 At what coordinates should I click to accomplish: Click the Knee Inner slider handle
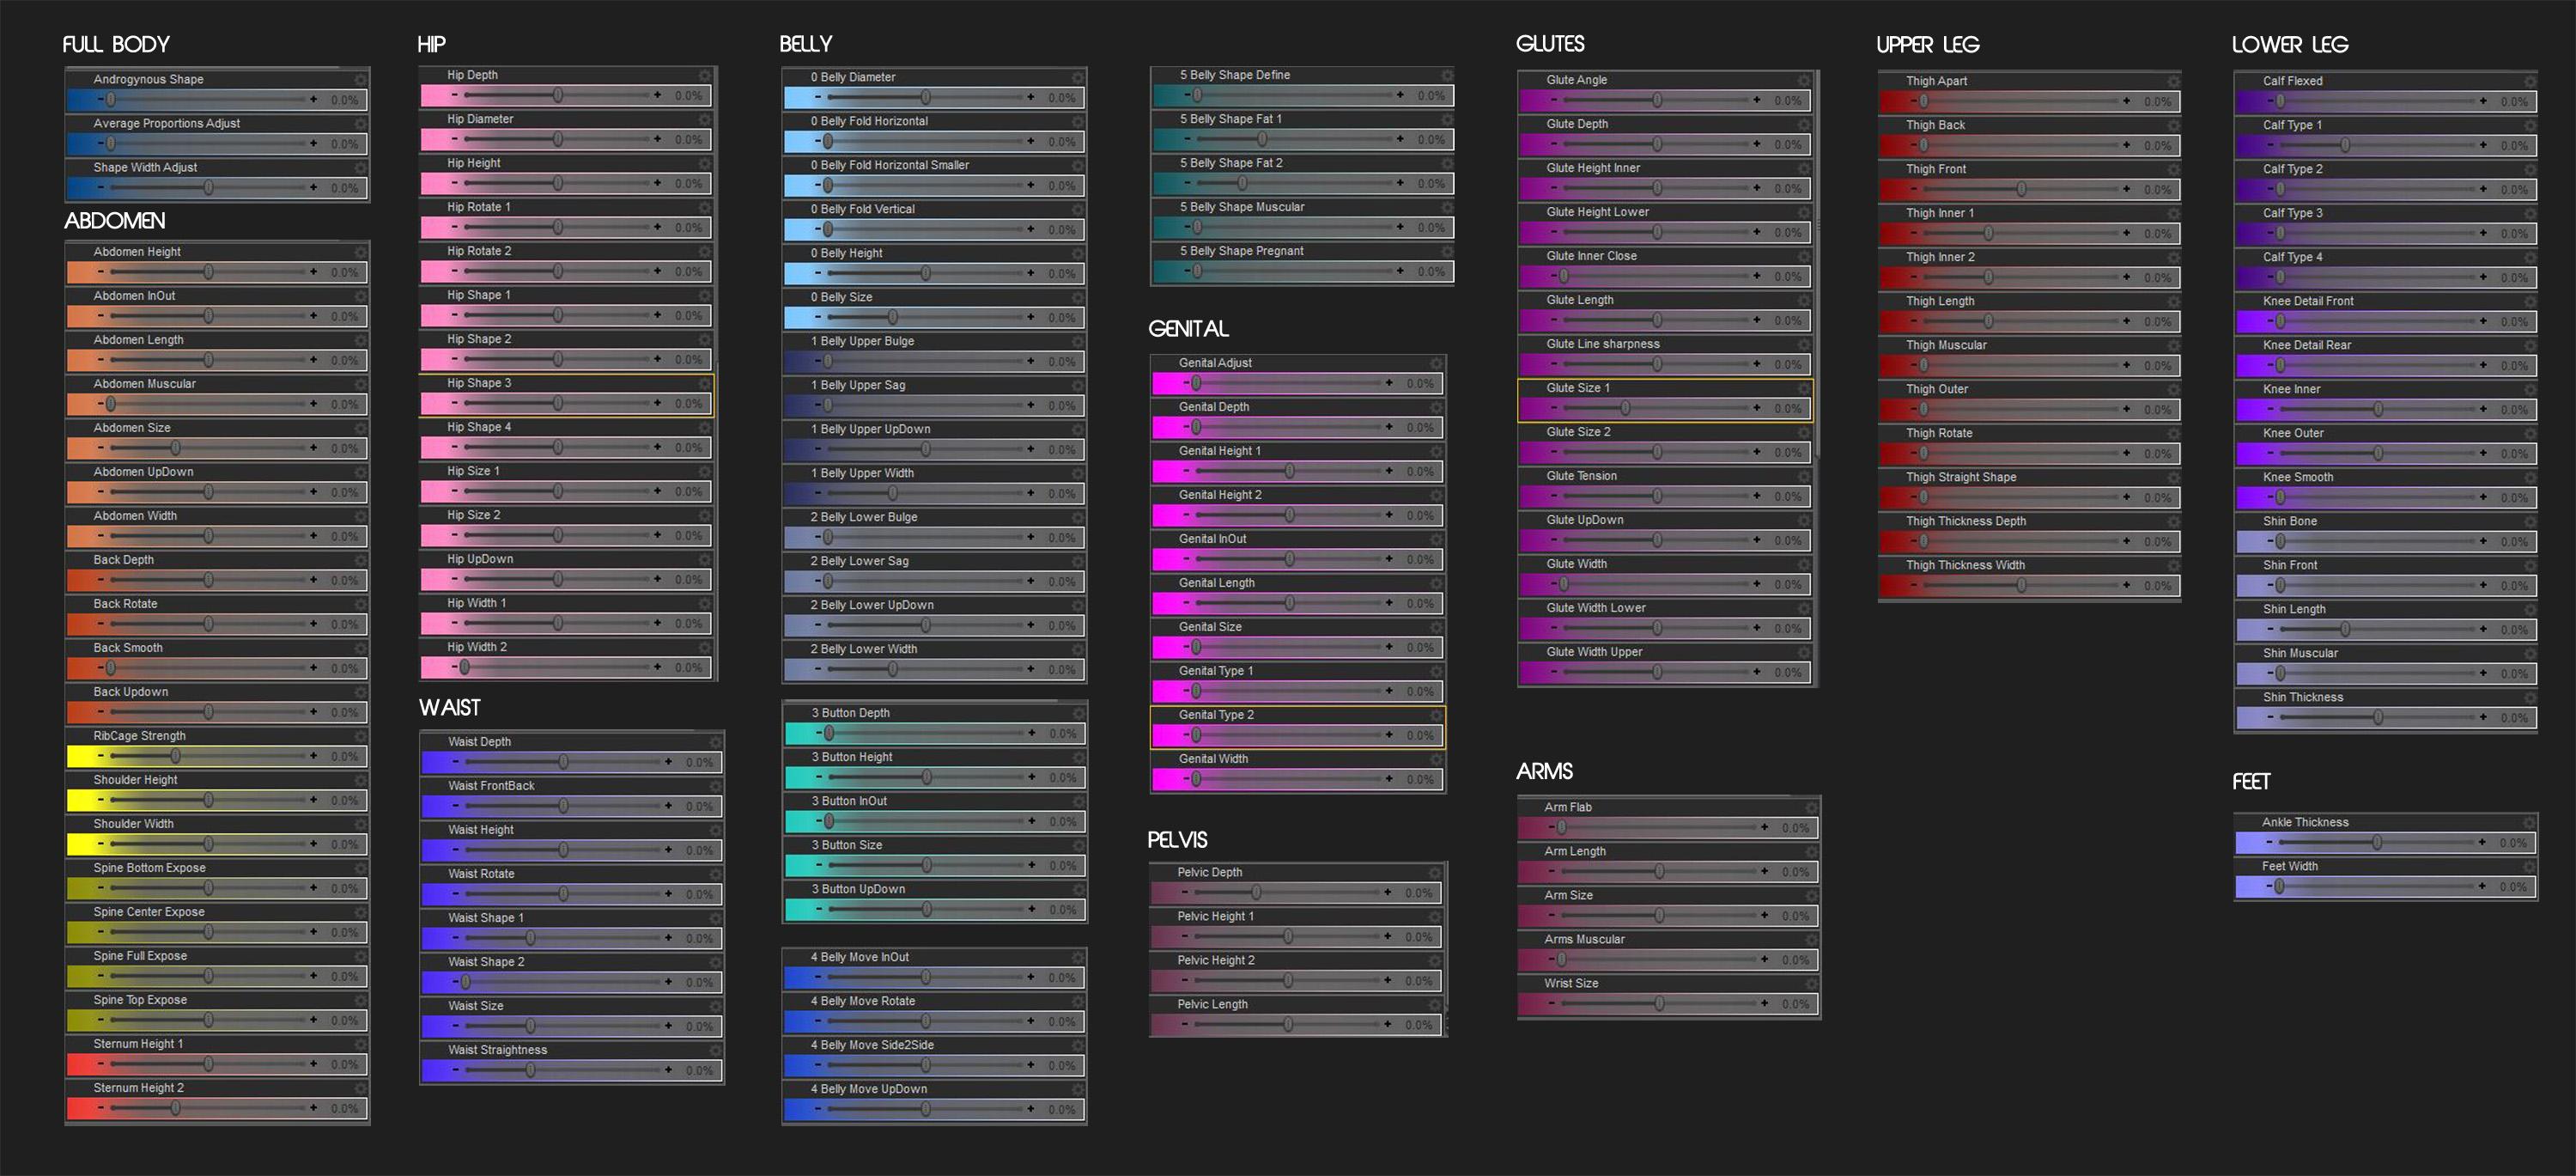click(2378, 409)
